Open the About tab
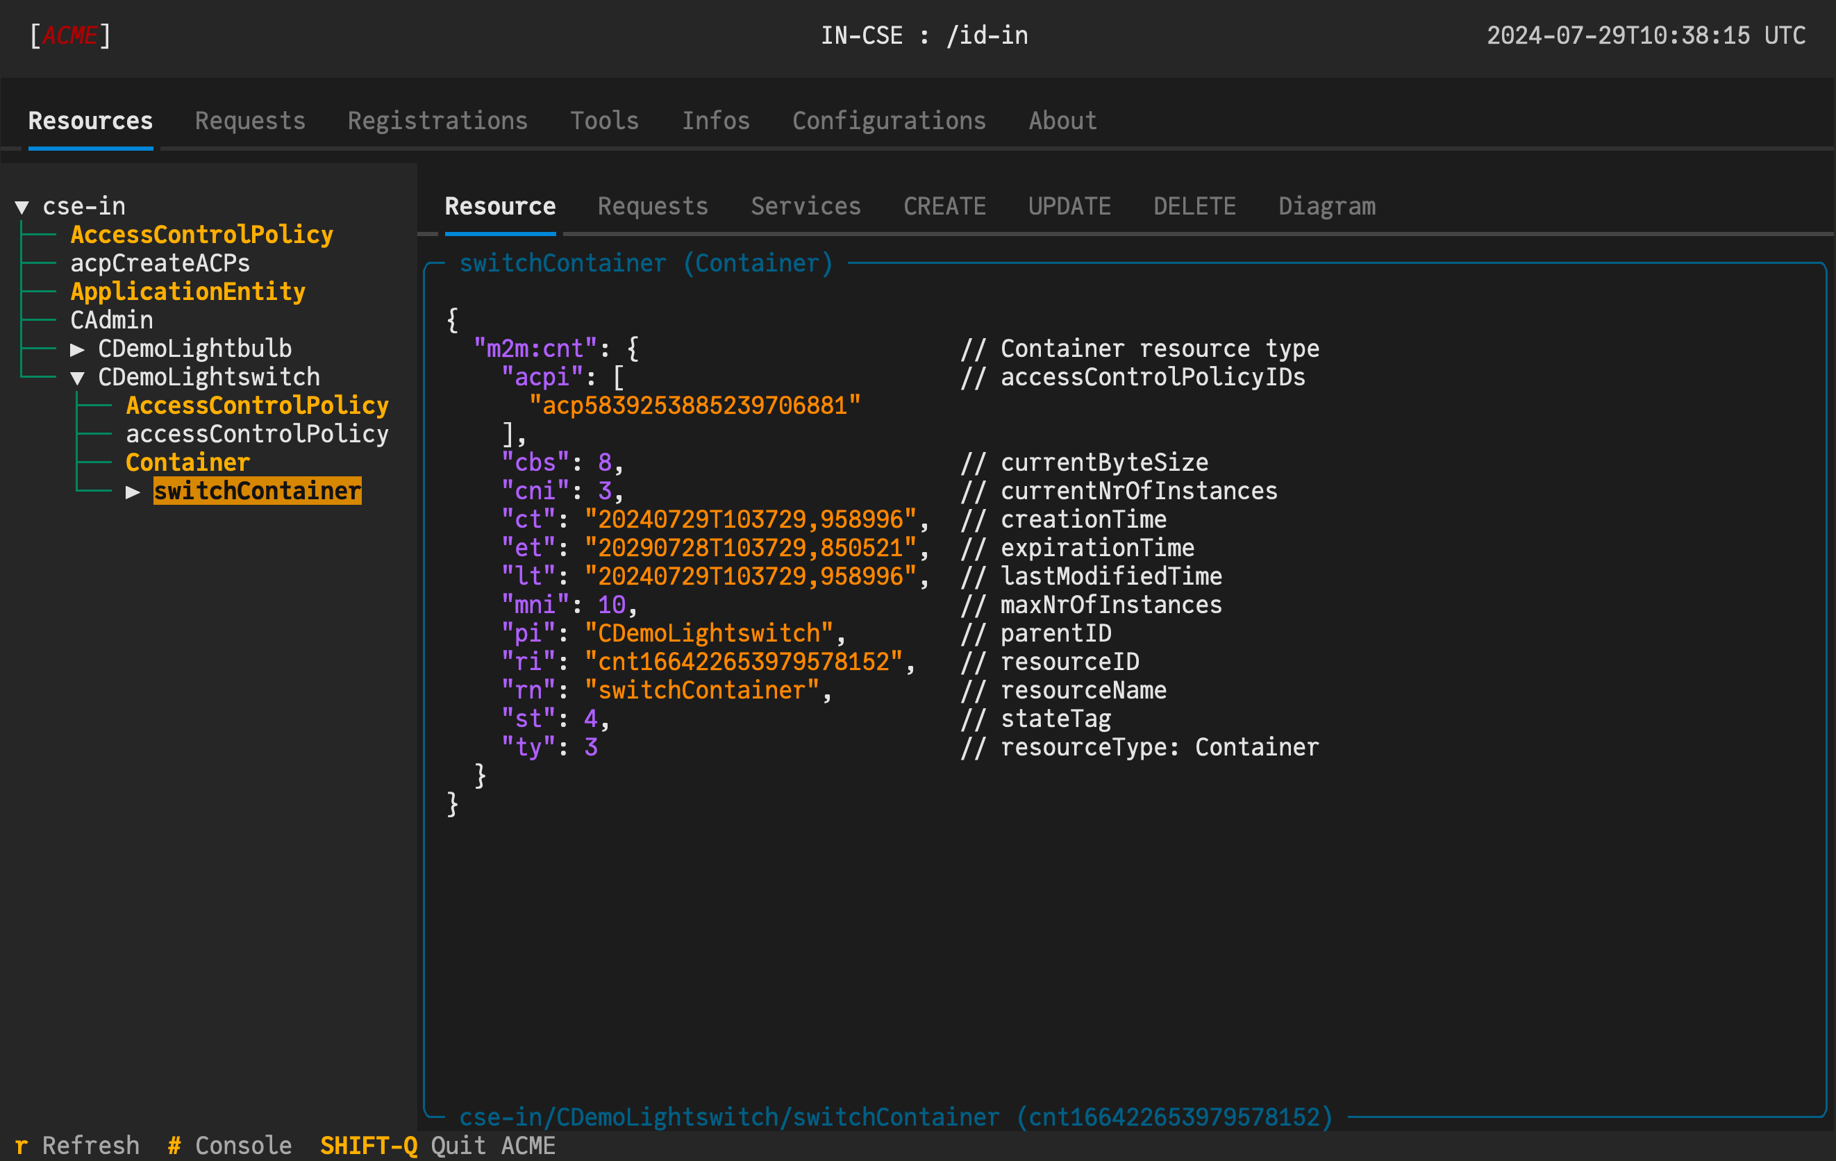The image size is (1836, 1161). [1062, 120]
